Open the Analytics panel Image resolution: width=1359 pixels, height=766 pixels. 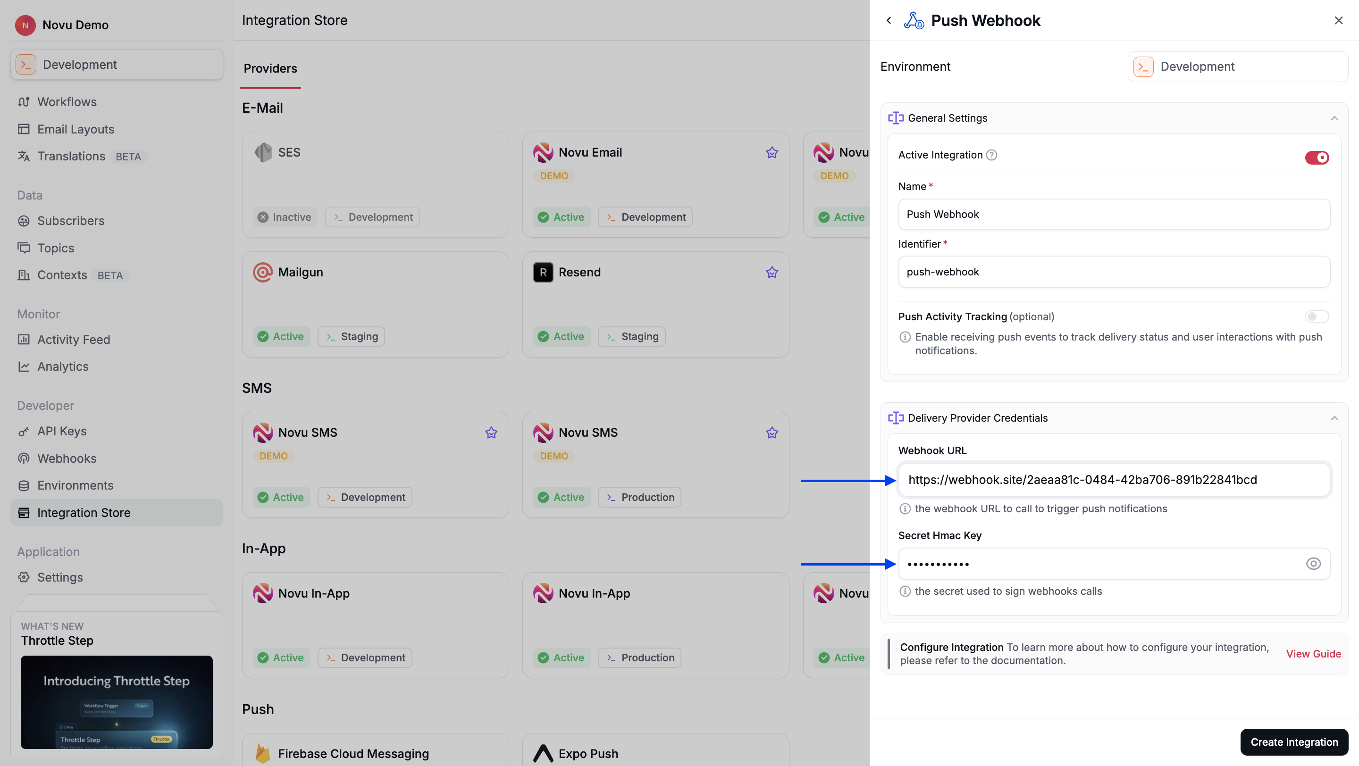coord(63,366)
